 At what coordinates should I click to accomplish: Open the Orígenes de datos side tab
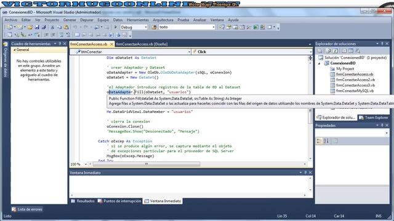click(x=6, y=60)
